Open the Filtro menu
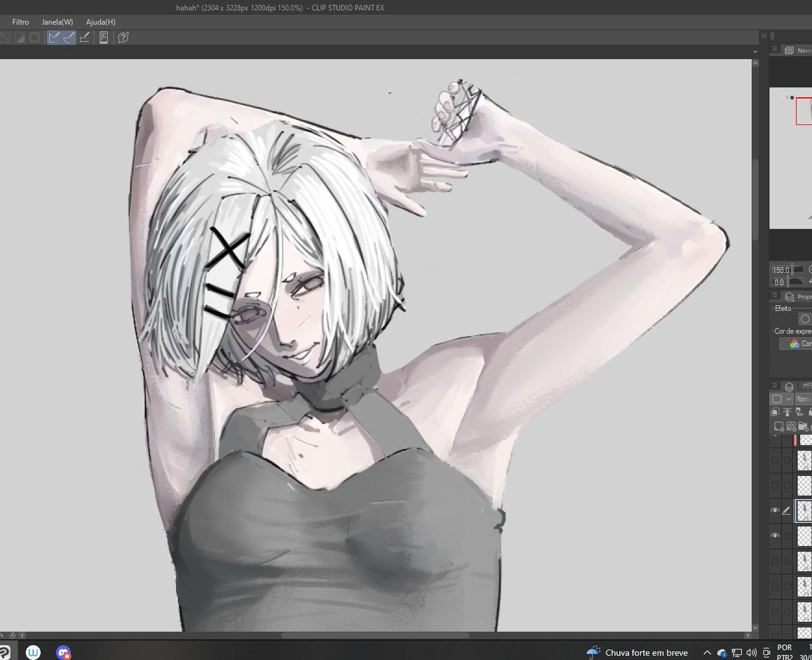 pos(20,22)
